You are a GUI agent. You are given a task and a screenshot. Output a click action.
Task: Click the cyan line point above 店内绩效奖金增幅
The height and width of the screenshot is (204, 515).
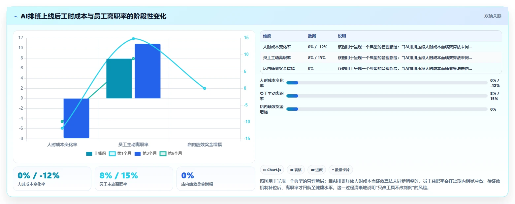205,88
